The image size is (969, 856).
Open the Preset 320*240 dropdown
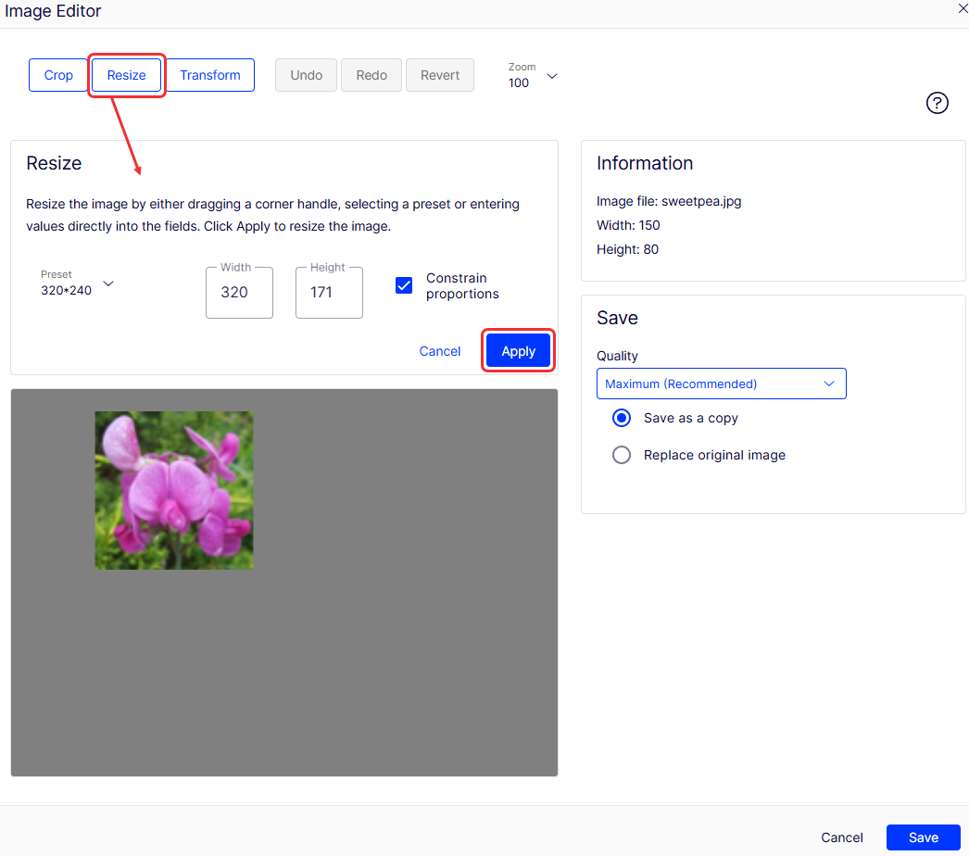tap(77, 283)
